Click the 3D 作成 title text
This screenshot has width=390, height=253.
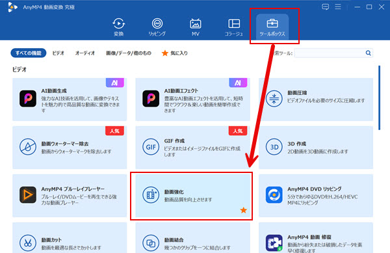point(297,144)
